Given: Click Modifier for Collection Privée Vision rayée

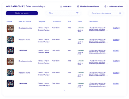Looking at the screenshot, I should point(116,50).
